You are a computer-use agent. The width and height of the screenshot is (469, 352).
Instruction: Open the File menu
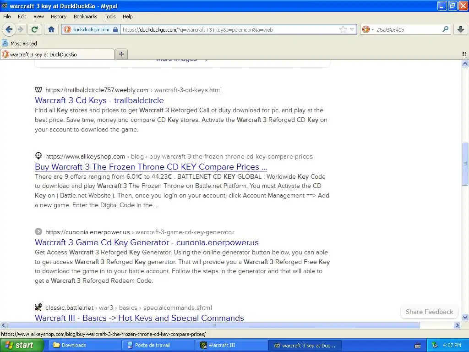(x=7, y=16)
